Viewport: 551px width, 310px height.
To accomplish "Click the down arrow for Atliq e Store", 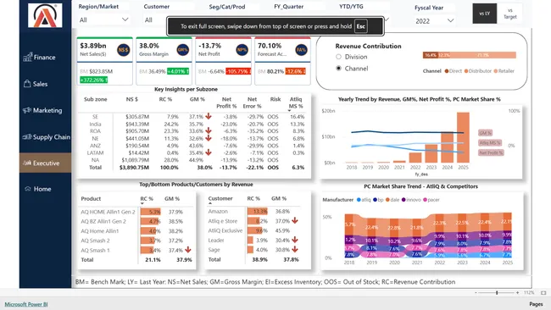I will 294,220.
